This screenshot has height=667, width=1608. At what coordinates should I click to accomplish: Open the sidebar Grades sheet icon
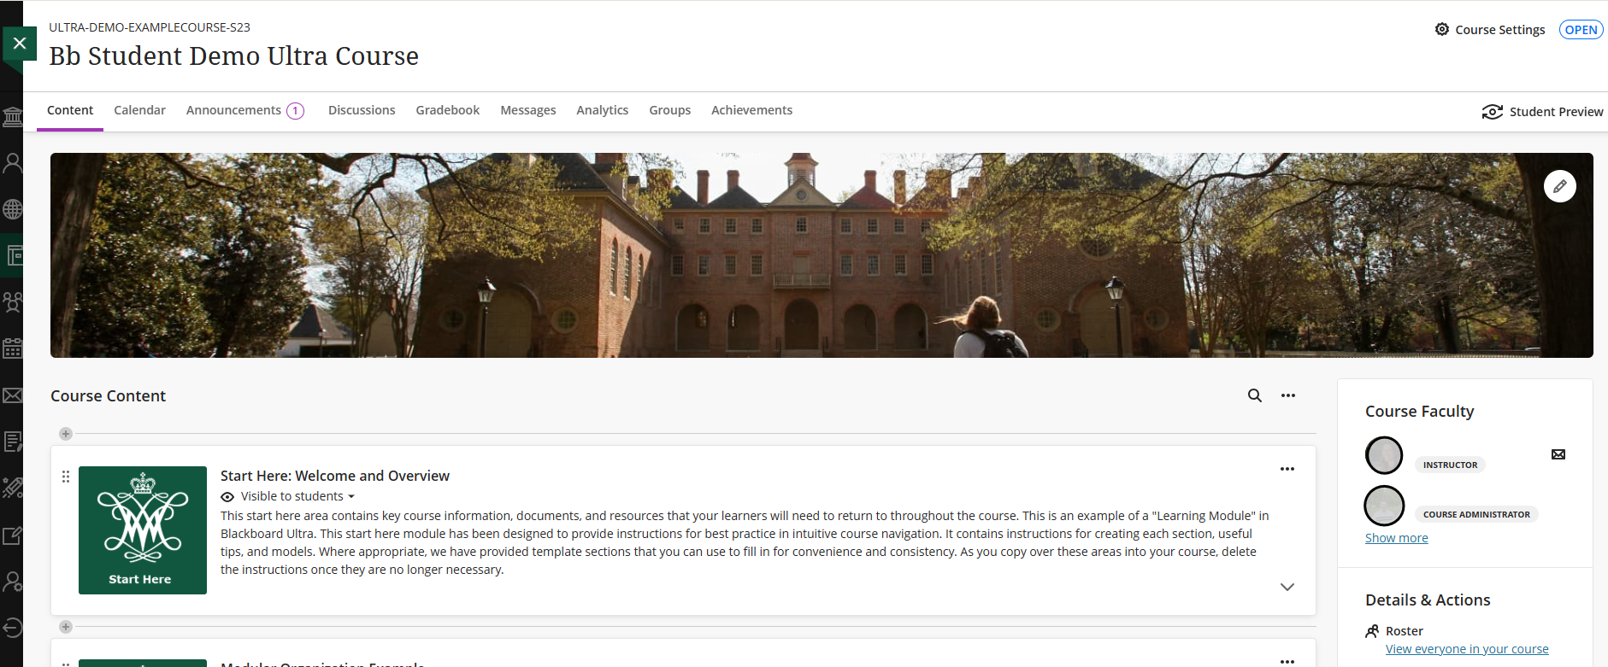12,442
